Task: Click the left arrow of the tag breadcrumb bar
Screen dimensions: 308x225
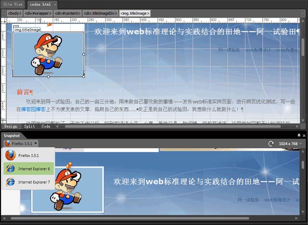Action: tap(4, 13)
